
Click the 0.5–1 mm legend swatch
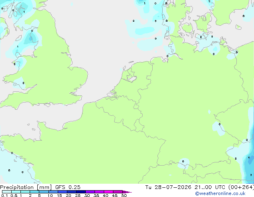[16, 192]
